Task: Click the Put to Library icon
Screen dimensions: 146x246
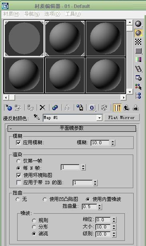Action: (80, 108)
